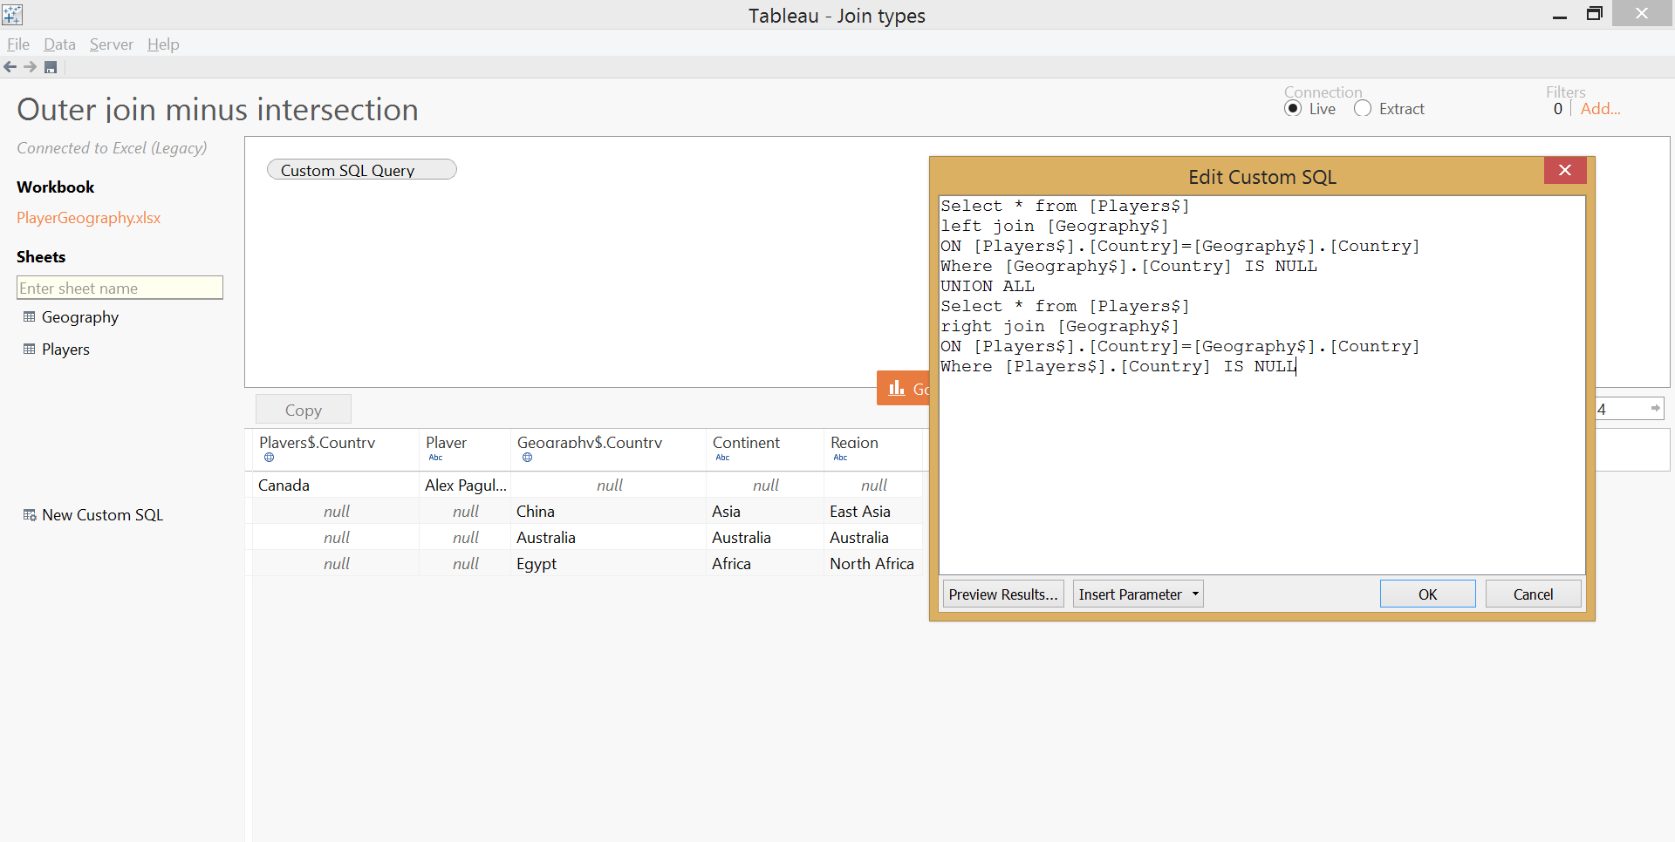The image size is (1675, 842).
Task: Click Preview Results button
Action: coord(1003,594)
